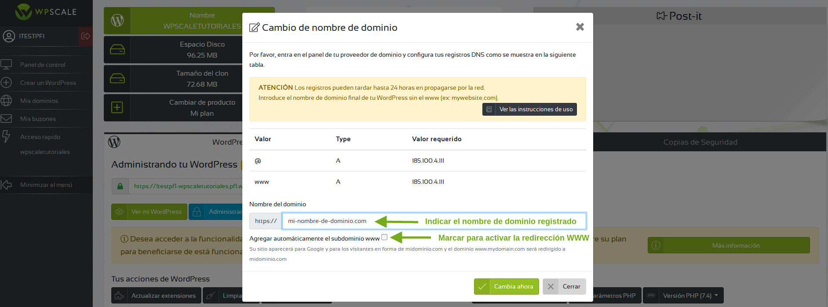Click the logout icon next to ITESTPFI

[86, 36]
